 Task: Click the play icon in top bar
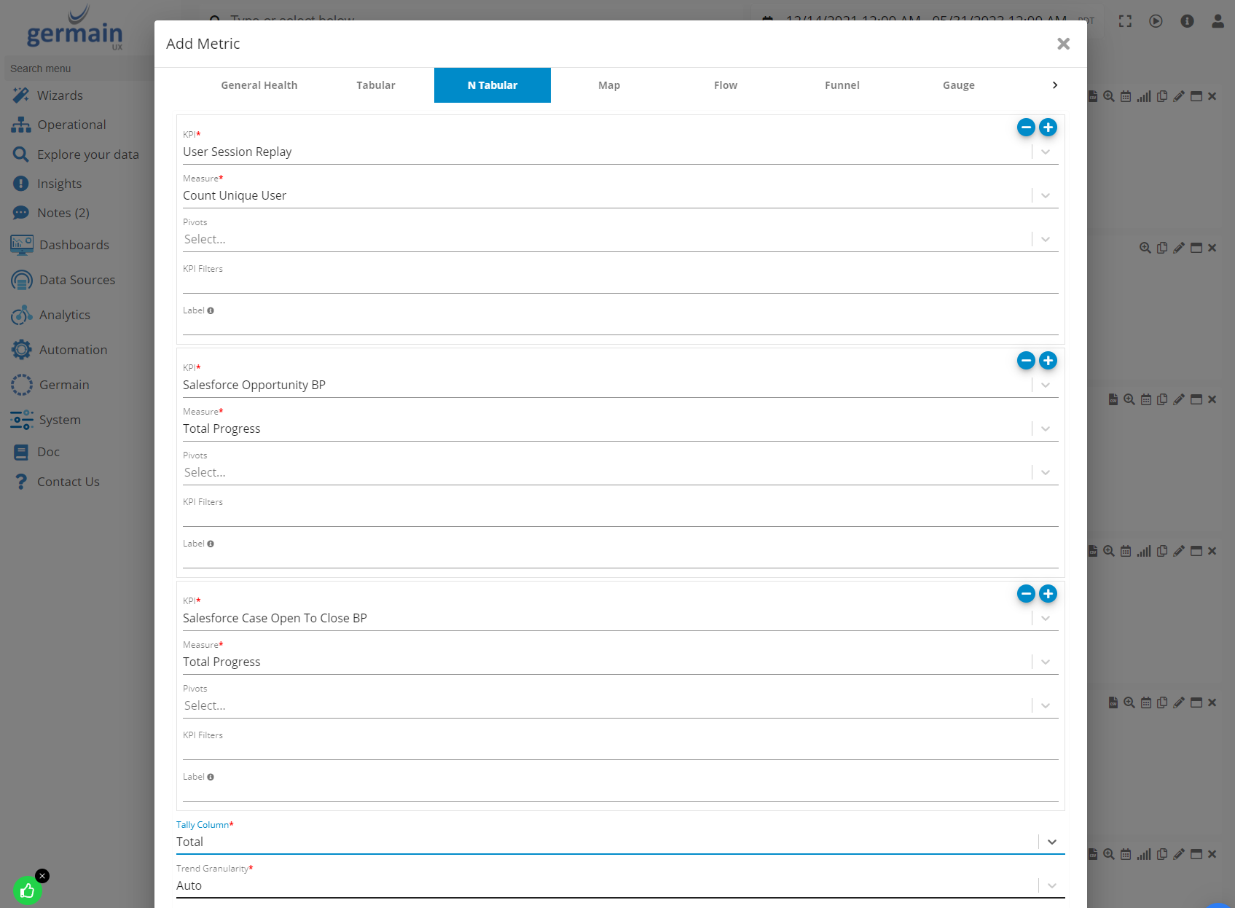click(x=1156, y=21)
